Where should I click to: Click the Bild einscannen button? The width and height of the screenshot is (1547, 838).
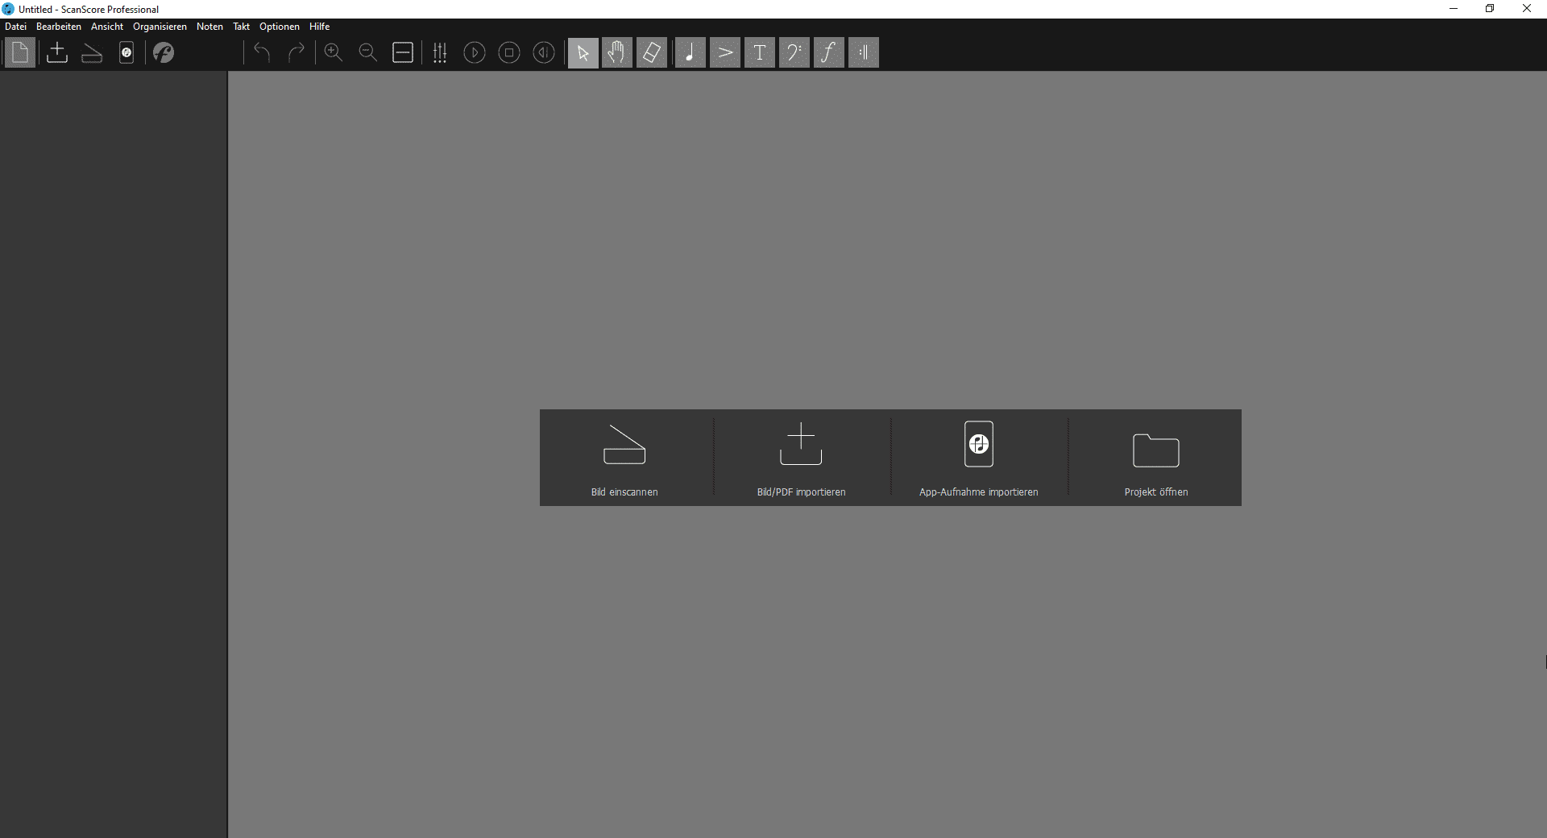(624, 458)
